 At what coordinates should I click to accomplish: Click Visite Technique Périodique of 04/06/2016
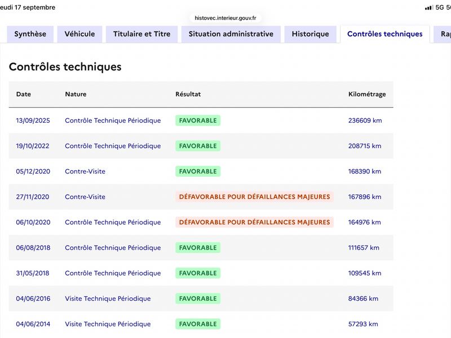(108, 299)
